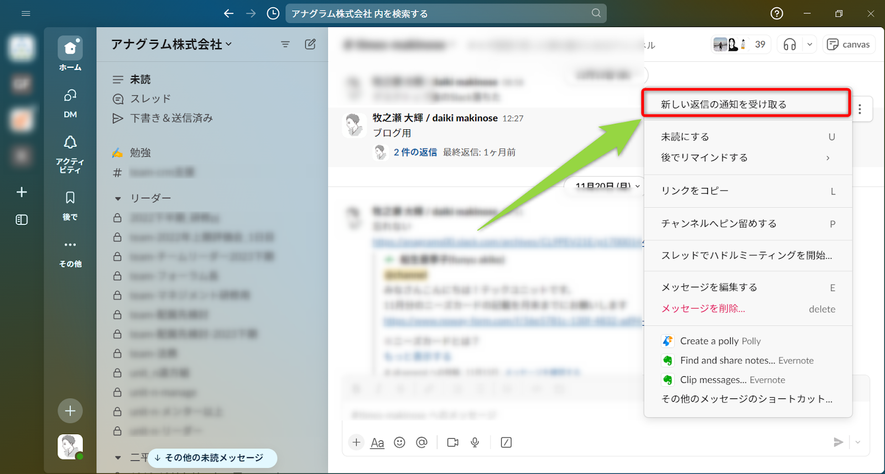885x474 pixels.
Task: Choose リンクをコピー from context menu
Action: (695, 191)
